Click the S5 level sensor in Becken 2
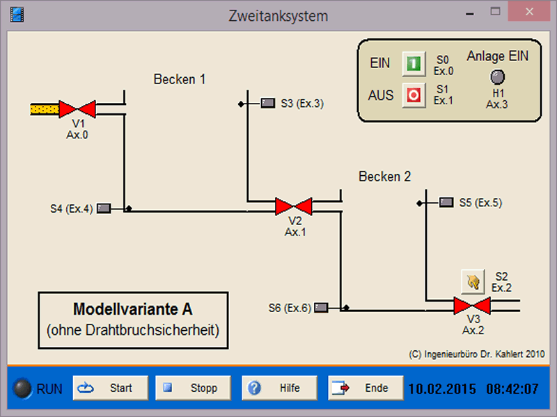This screenshot has width=557, height=417. 446,203
